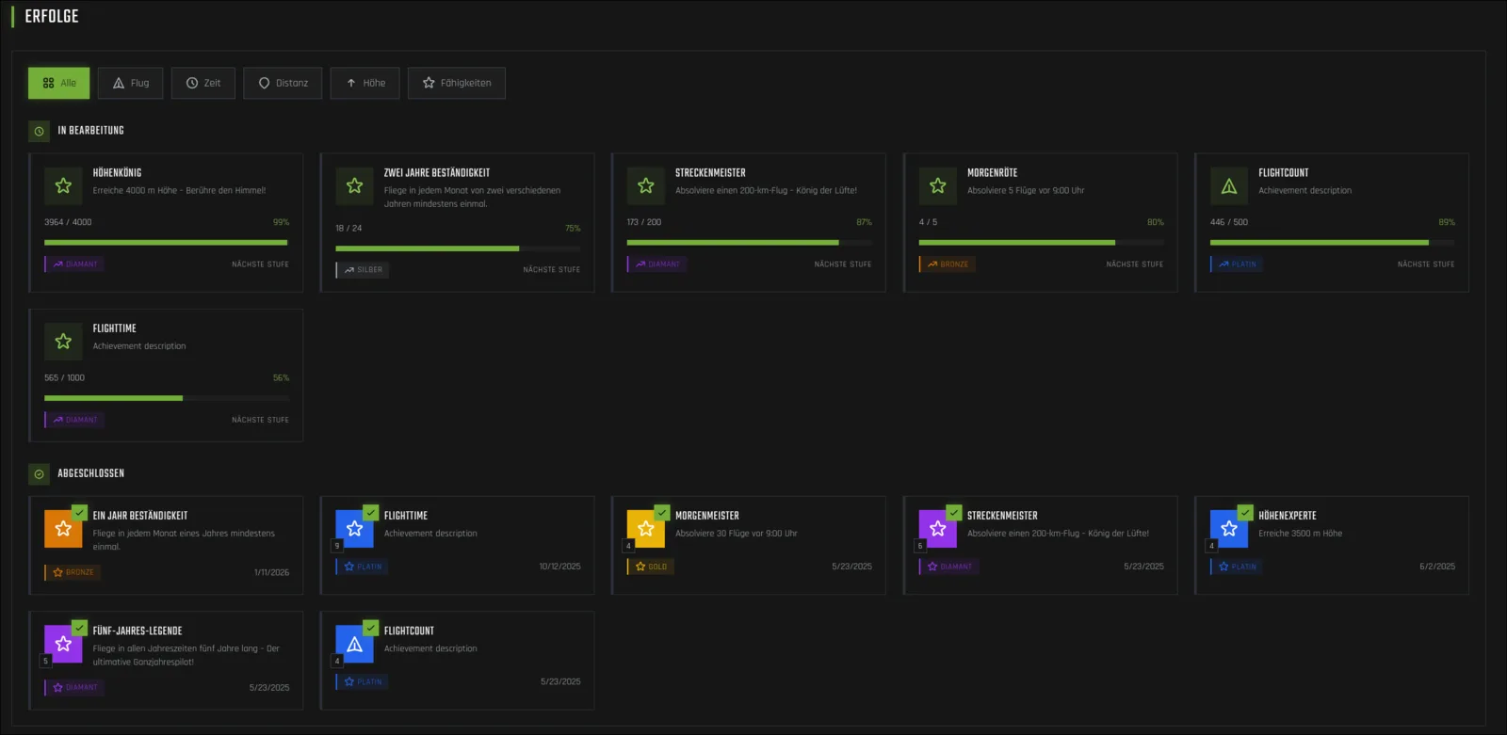Click the Platin badge on in-progress Flightcount card
1507x735 pixels.
click(1237, 264)
